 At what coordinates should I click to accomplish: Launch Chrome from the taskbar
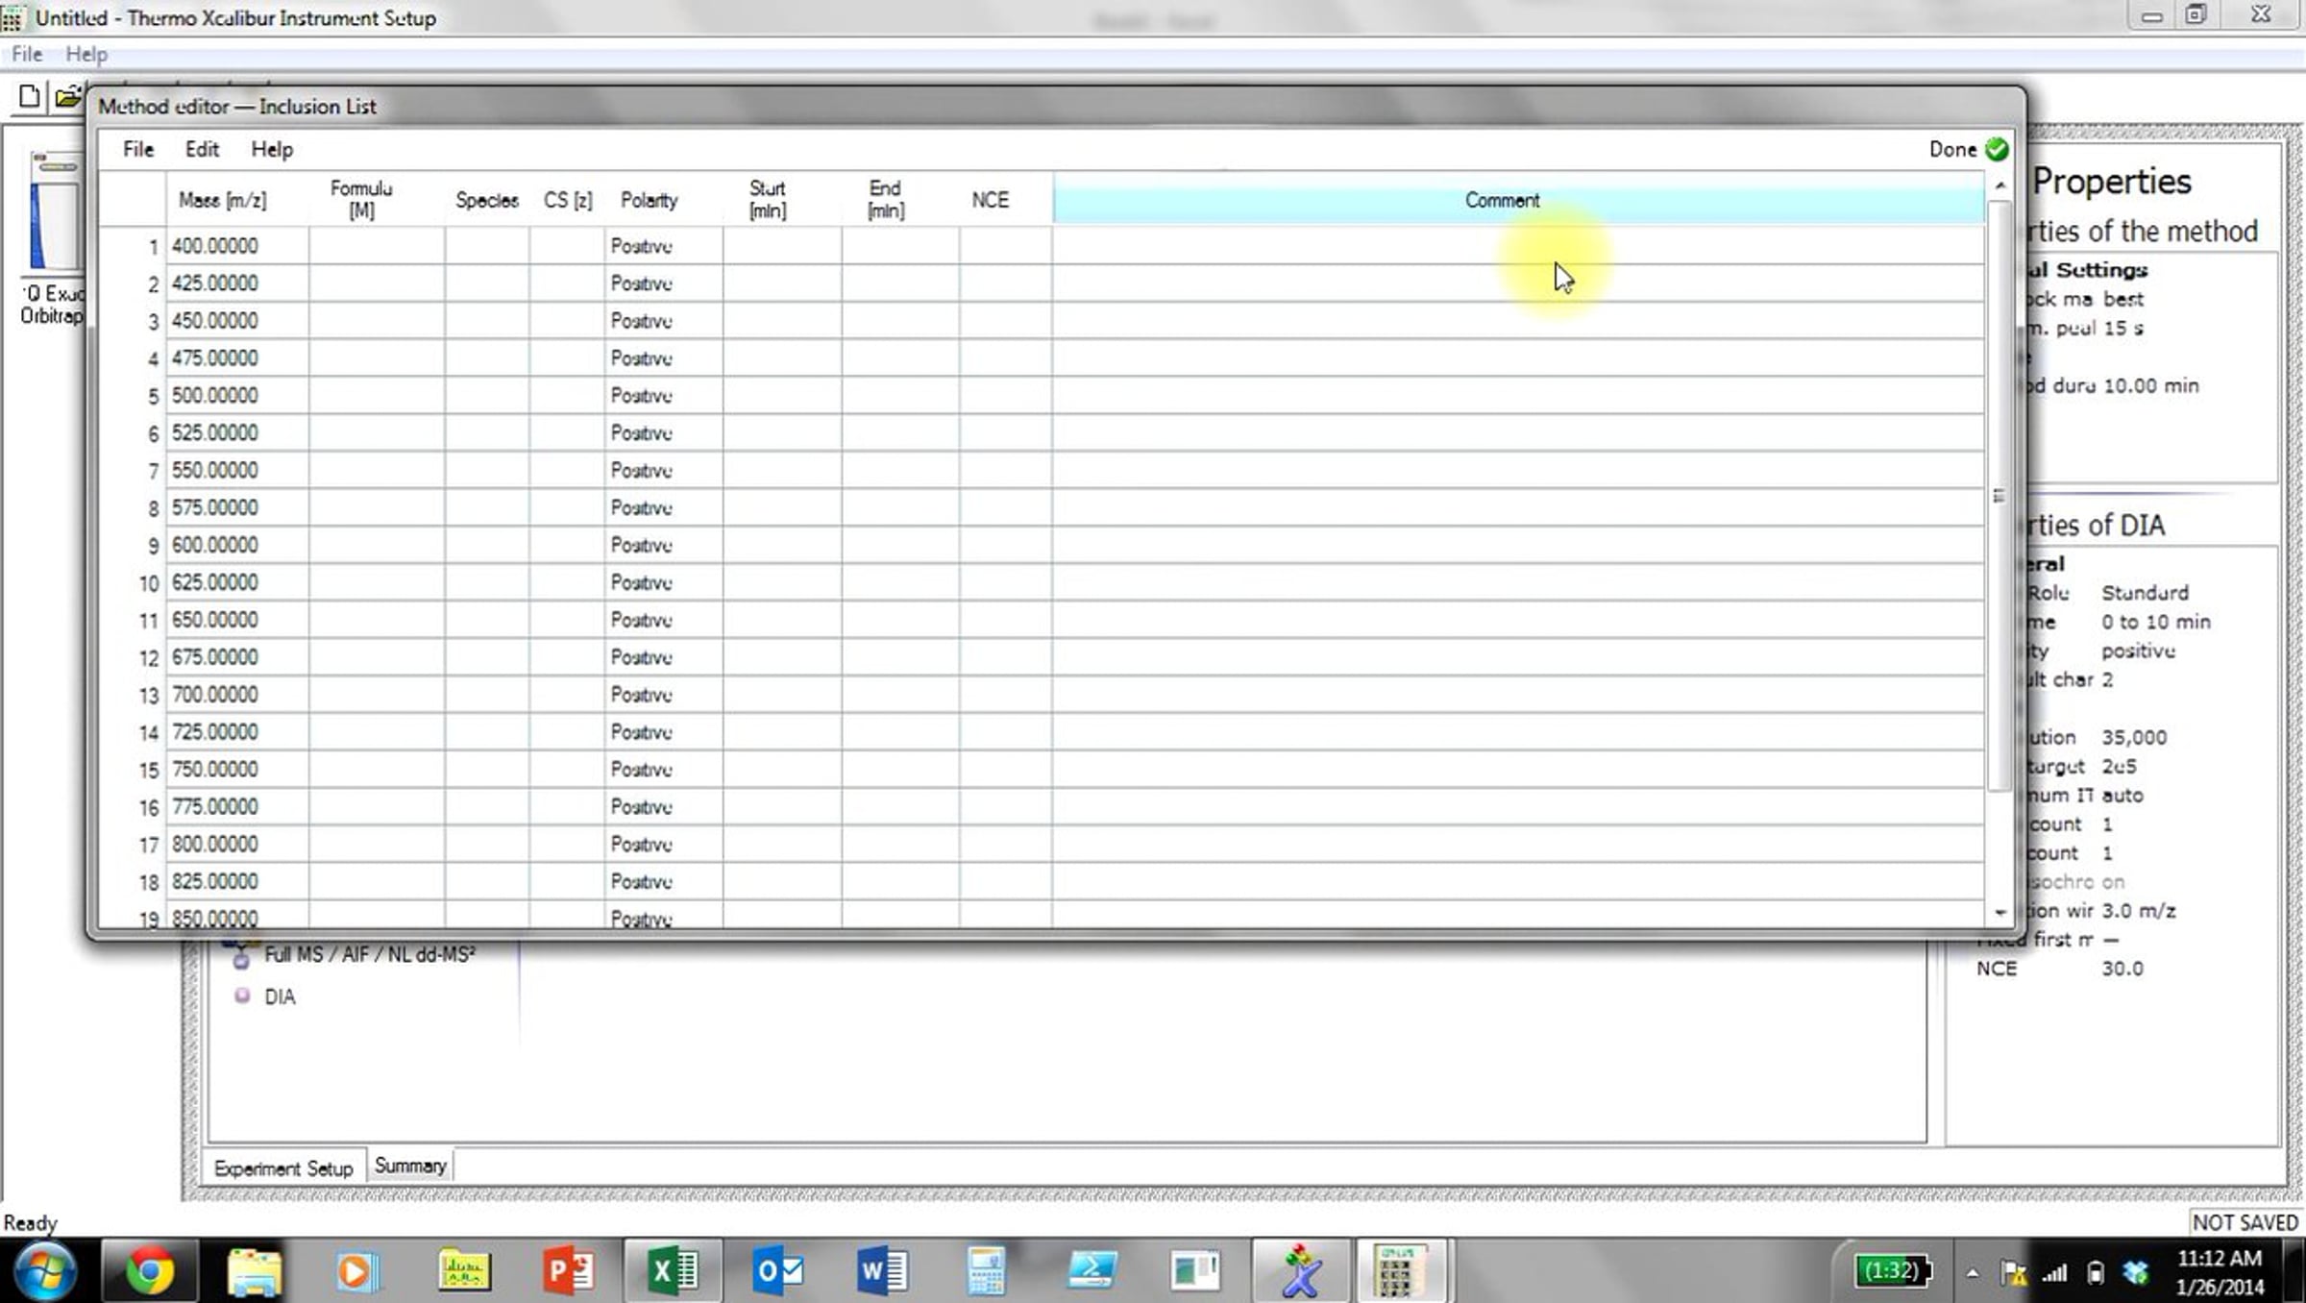(150, 1270)
